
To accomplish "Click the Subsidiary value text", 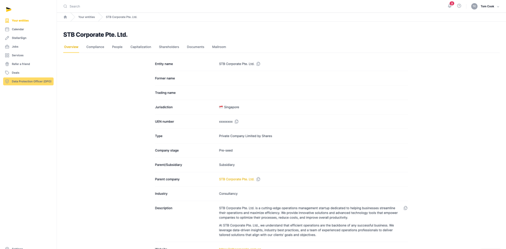I will [227, 165].
